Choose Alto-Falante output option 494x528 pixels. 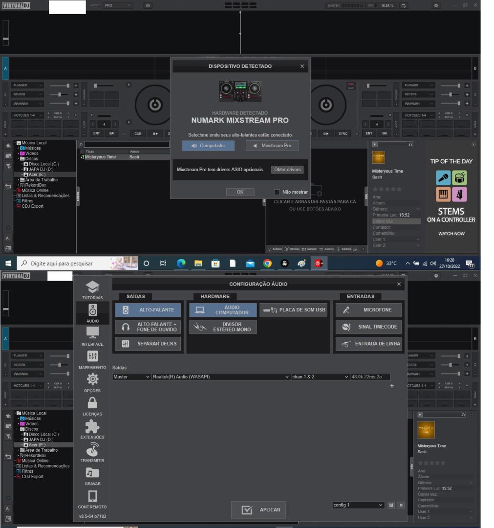click(148, 310)
